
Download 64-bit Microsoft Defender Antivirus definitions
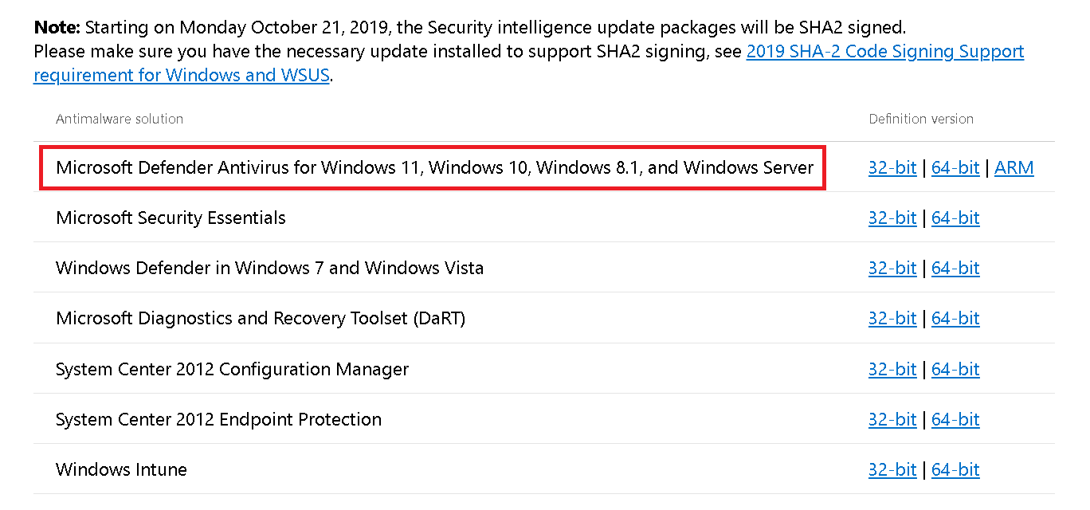955,168
